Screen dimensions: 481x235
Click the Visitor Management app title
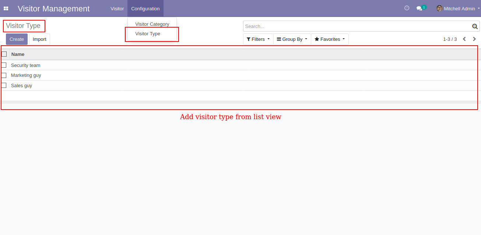pos(54,9)
